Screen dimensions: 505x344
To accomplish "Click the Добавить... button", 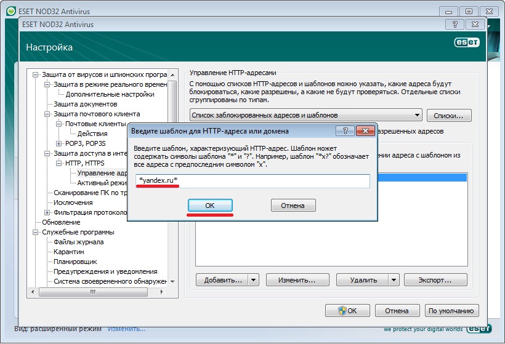I will pyautogui.click(x=222, y=280).
